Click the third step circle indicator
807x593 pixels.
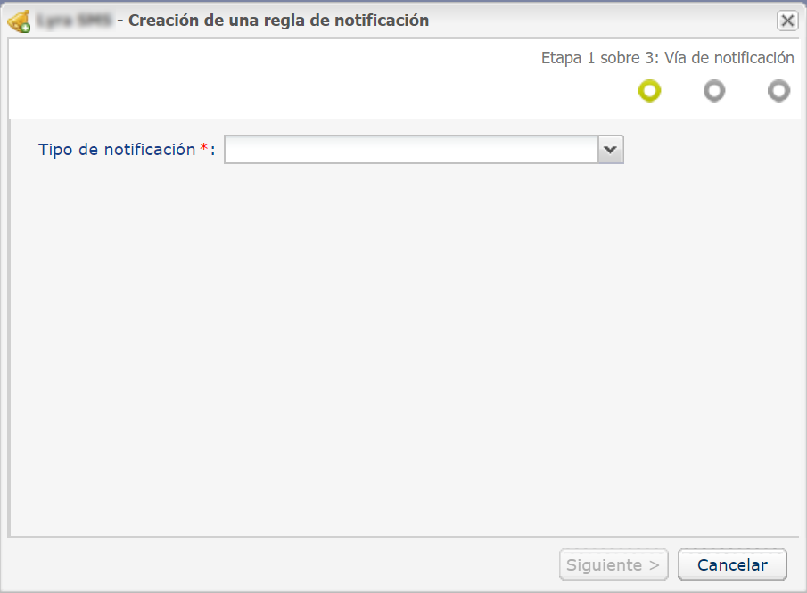click(778, 91)
